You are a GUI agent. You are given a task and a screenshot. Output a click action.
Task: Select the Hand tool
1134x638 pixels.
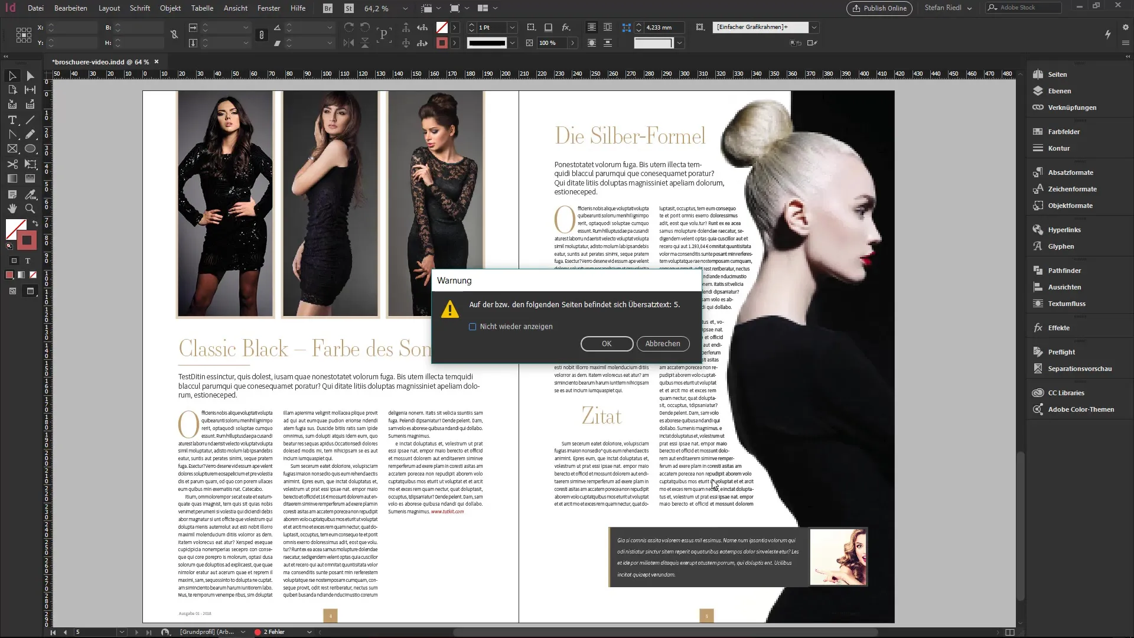(x=12, y=209)
